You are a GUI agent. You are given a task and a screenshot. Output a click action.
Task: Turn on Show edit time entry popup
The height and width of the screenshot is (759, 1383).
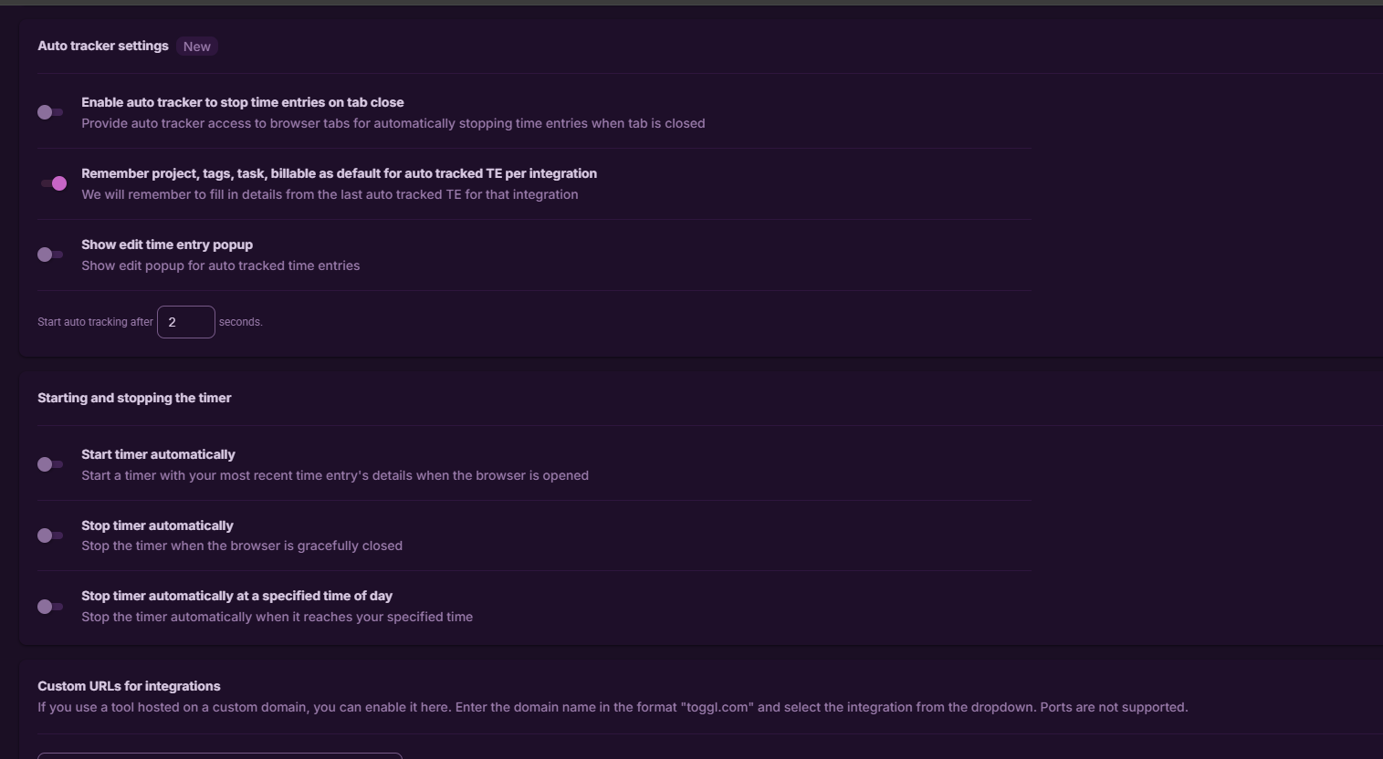click(50, 255)
